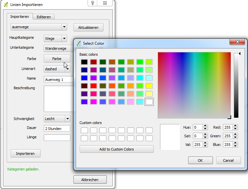Viewport: 248px width, 189px height.
Task: Pick the orange swatch in fourth row
Action: pos(131,86)
